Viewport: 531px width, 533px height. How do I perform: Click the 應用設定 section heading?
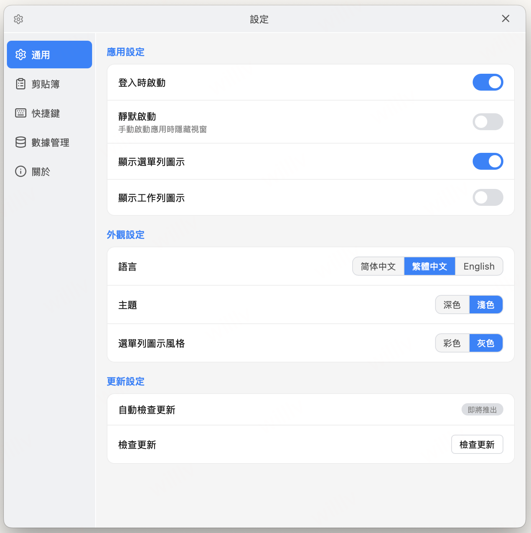coord(125,52)
